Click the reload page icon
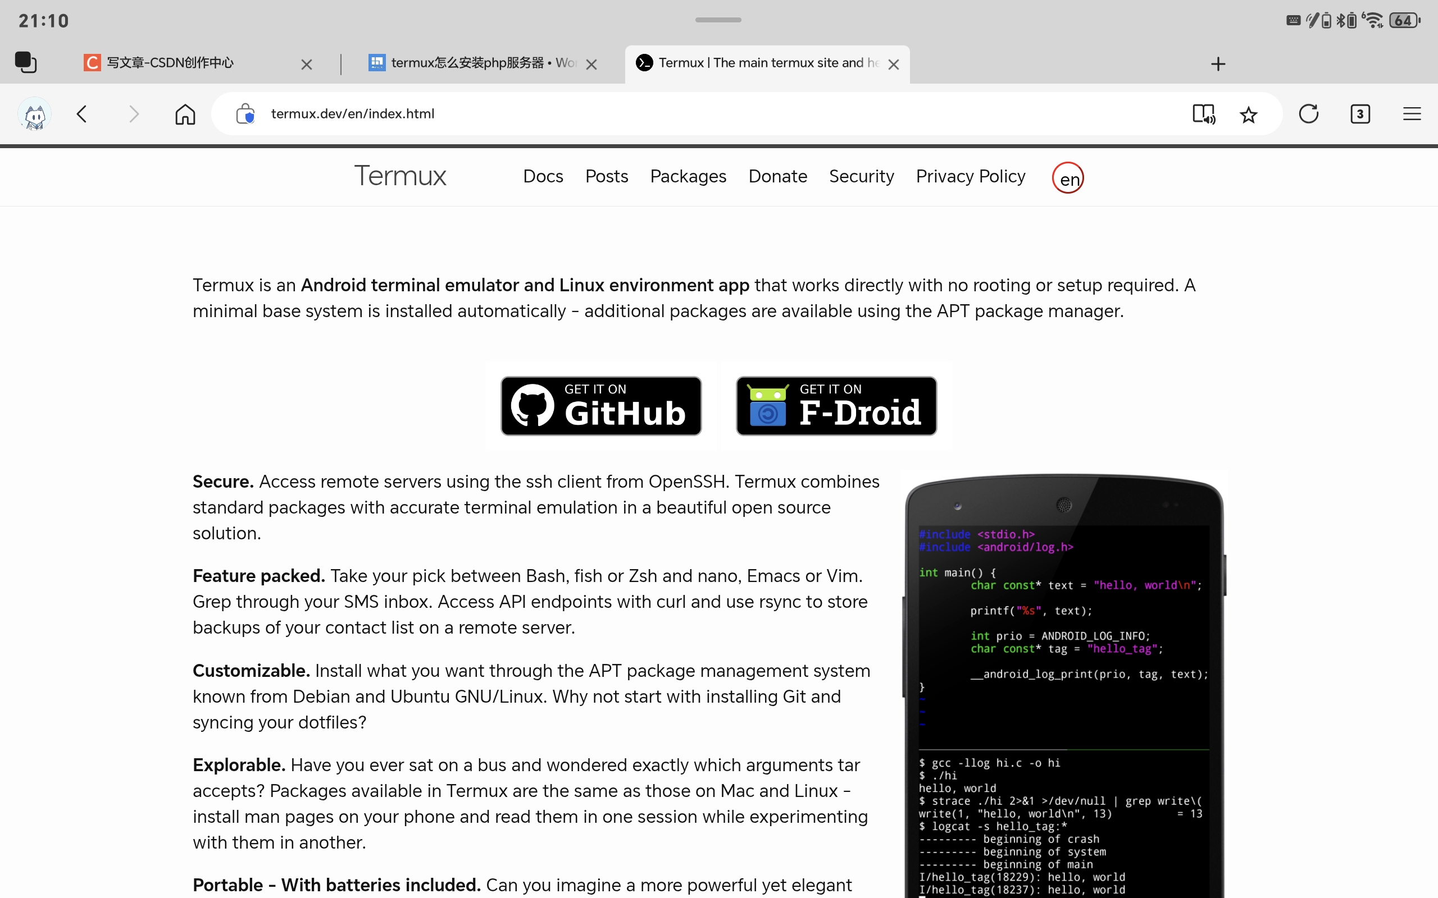 1308,113
